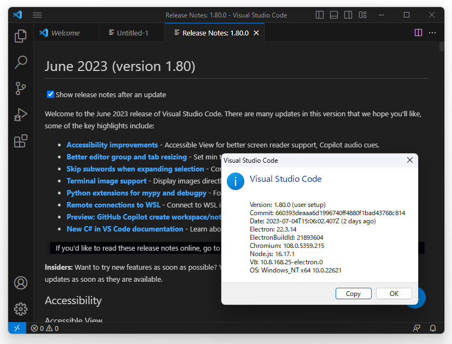
Task: Open the Manage gear menu
Action: [x=20, y=309]
